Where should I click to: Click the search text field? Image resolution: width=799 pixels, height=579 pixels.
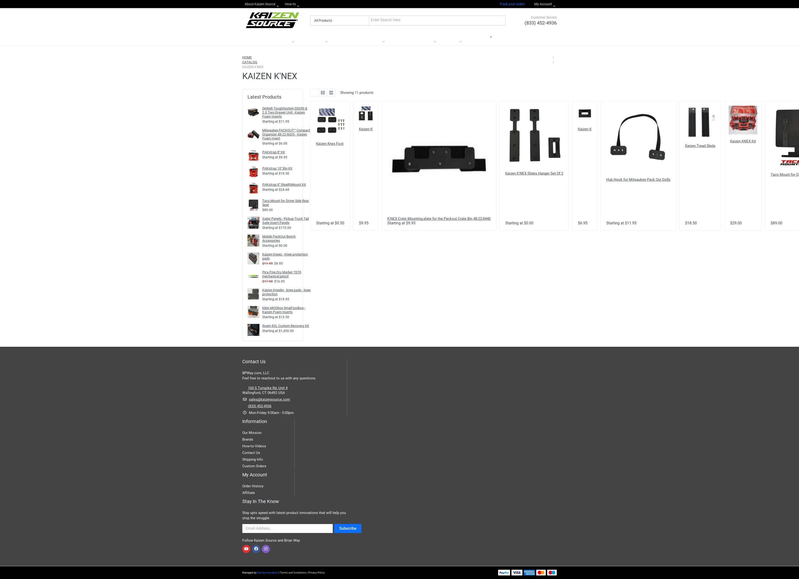[x=437, y=20]
